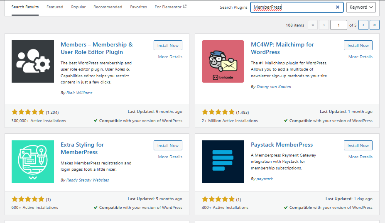The image size is (385, 223).
Task: Go to next page of results
Action: coord(363,25)
